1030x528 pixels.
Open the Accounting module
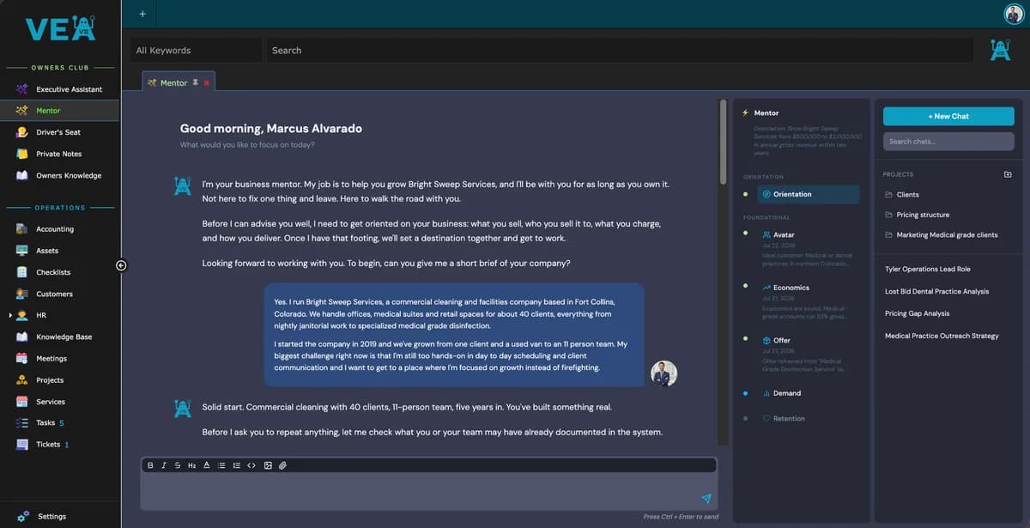pyautogui.click(x=60, y=229)
